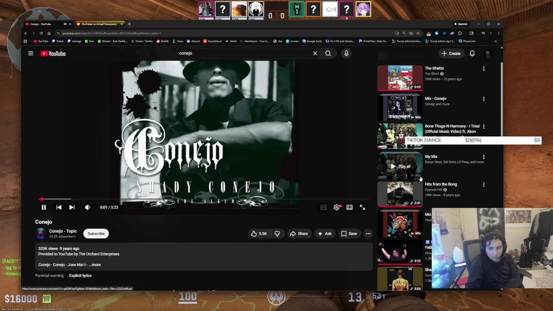Go back in browser history
Image resolution: width=553 pixels, height=311 pixels.
(x=26, y=33)
